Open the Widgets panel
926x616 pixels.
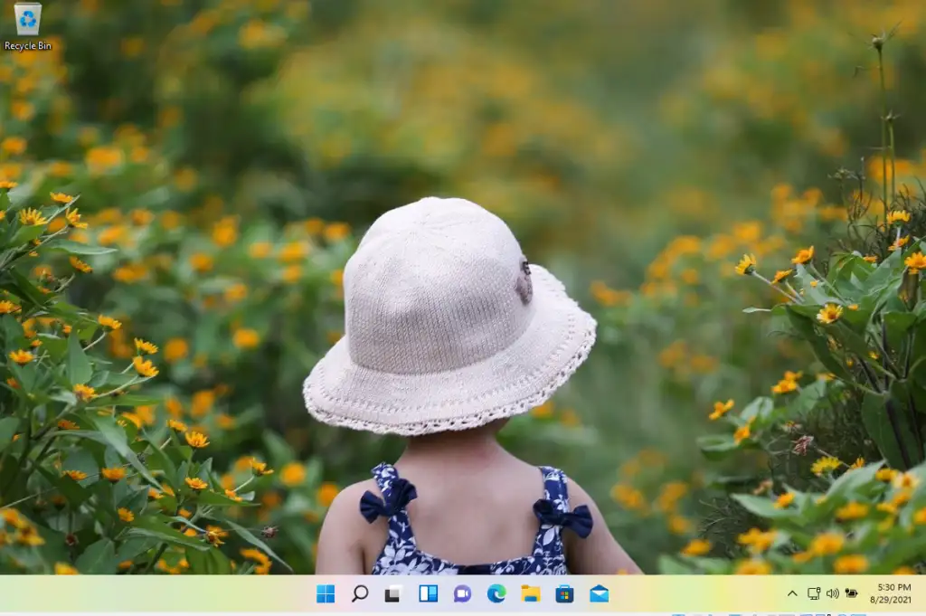coord(428,594)
